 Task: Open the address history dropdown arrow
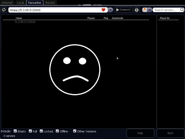111,10
